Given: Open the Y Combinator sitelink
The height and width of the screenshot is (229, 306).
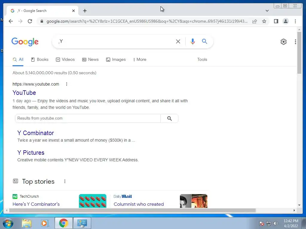Looking at the screenshot, I should [x=36, y=133].
